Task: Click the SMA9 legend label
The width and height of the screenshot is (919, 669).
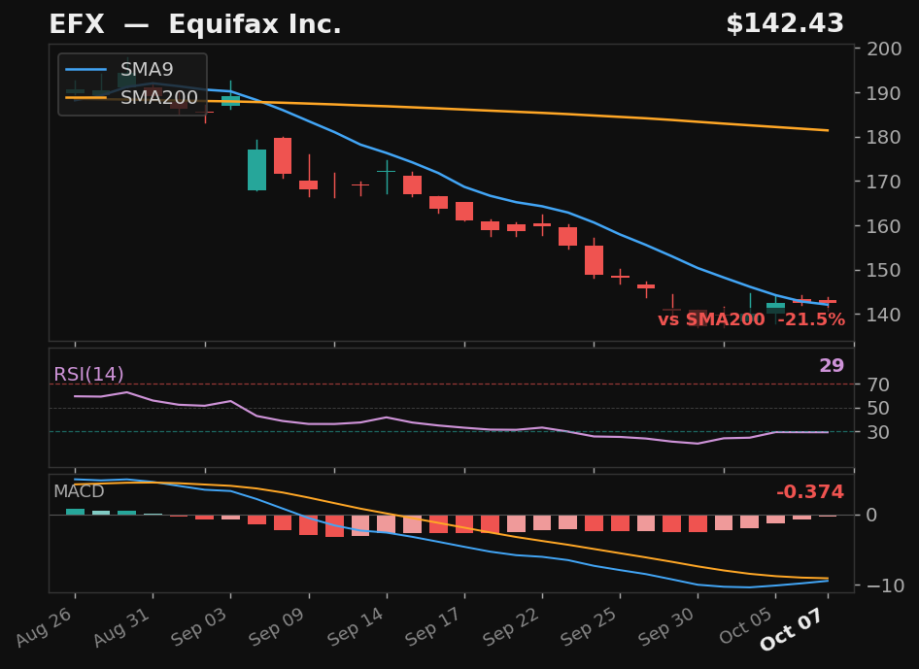Action: coord(147,69)
